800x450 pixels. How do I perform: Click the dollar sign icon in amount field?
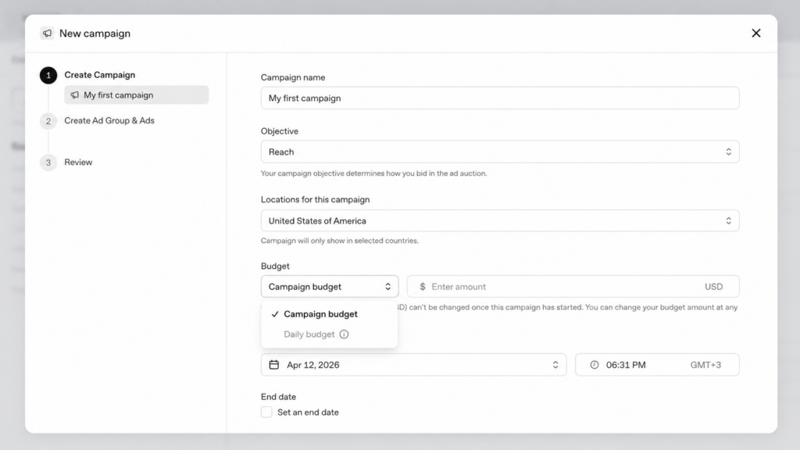coord(423,287)
